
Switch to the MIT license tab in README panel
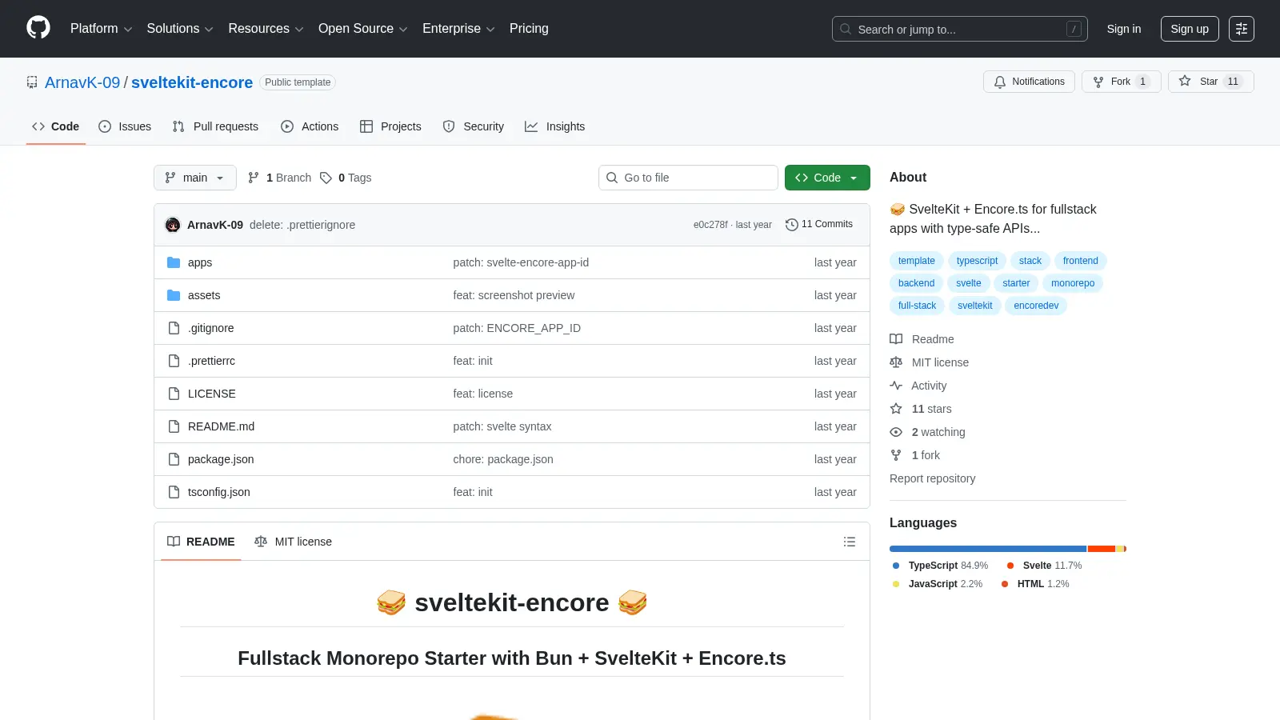293,542
